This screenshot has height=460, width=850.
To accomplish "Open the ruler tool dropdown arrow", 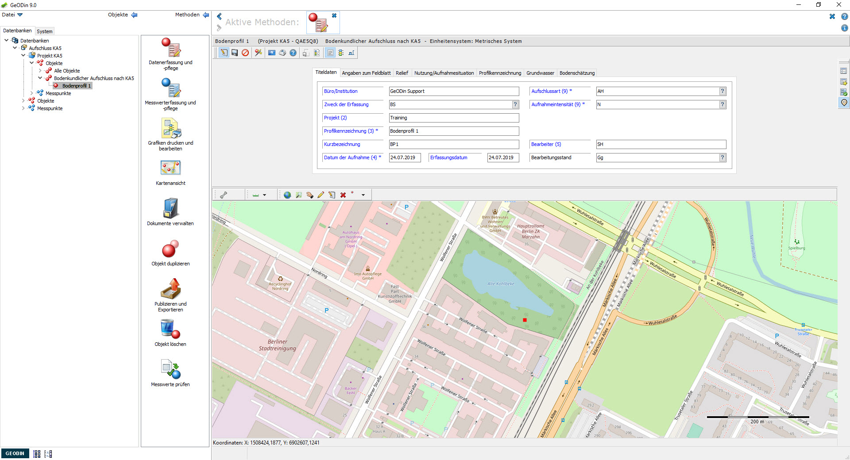I will (x=265, y=195).
